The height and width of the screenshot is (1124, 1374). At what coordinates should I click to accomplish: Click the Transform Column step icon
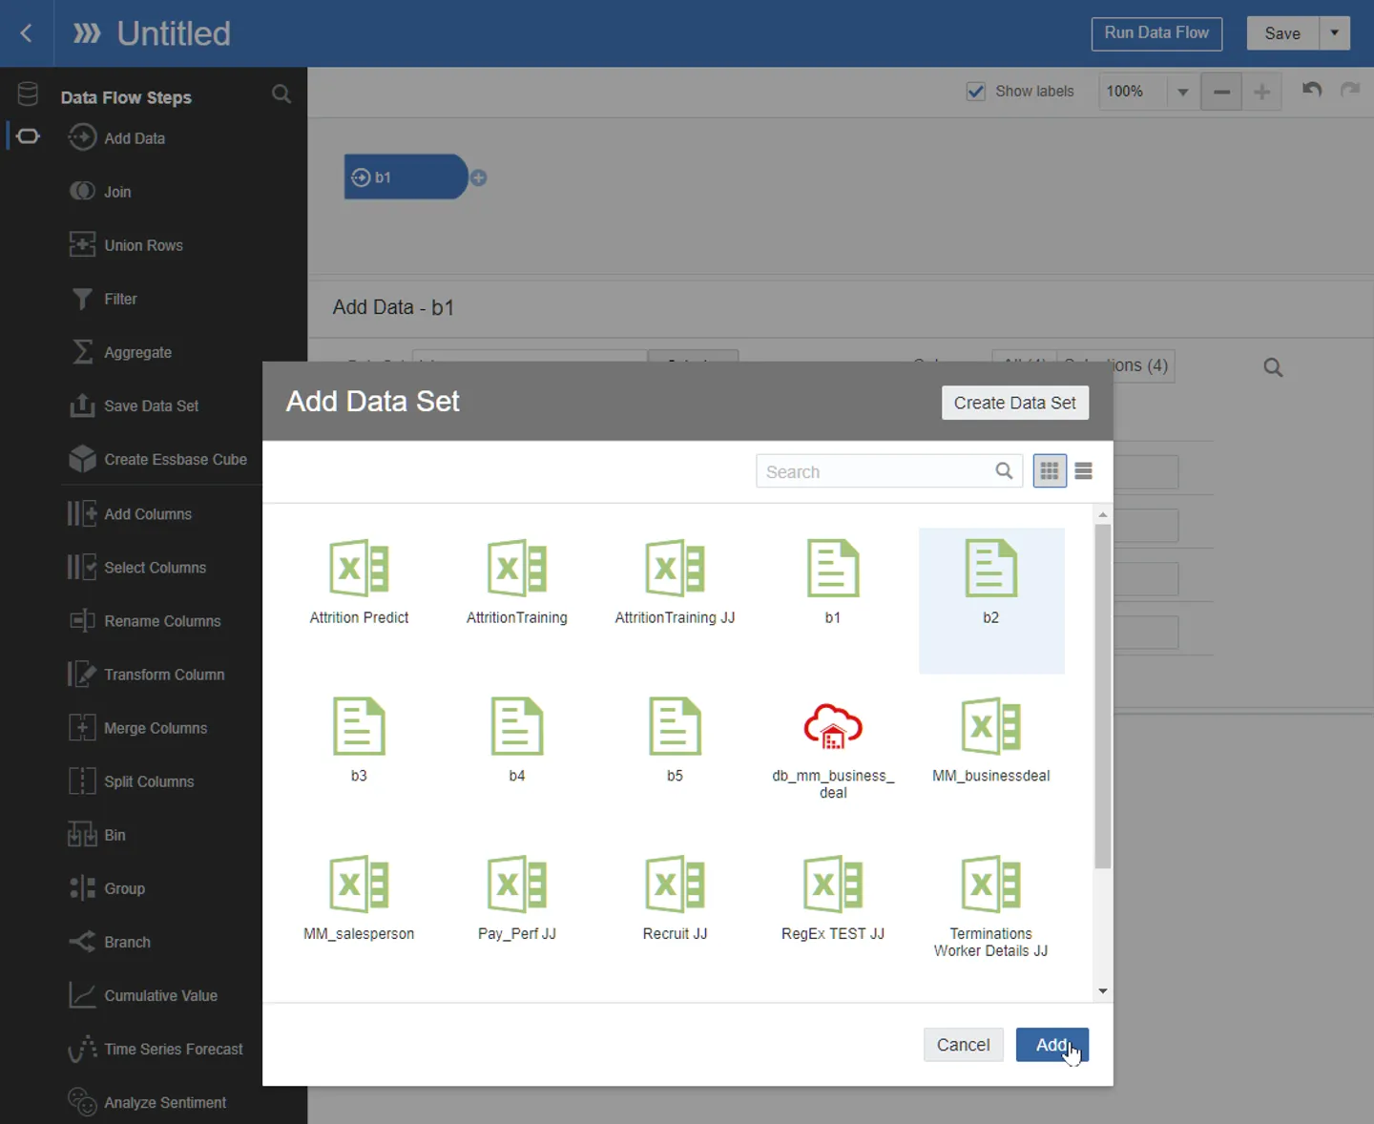[82, 674]
